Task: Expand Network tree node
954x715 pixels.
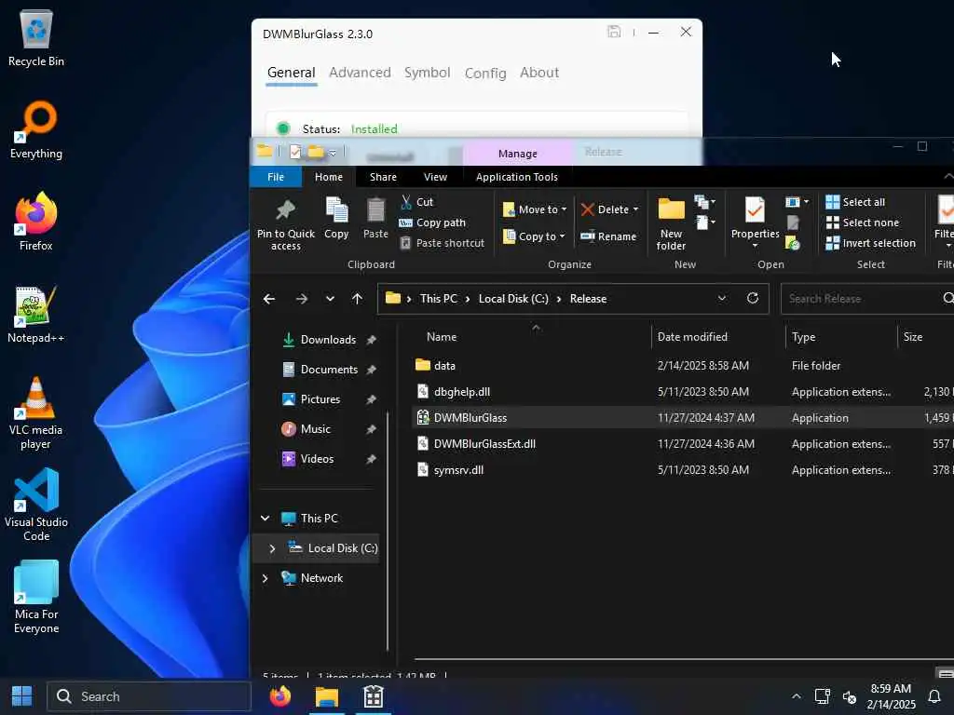Action: point(265,578)
